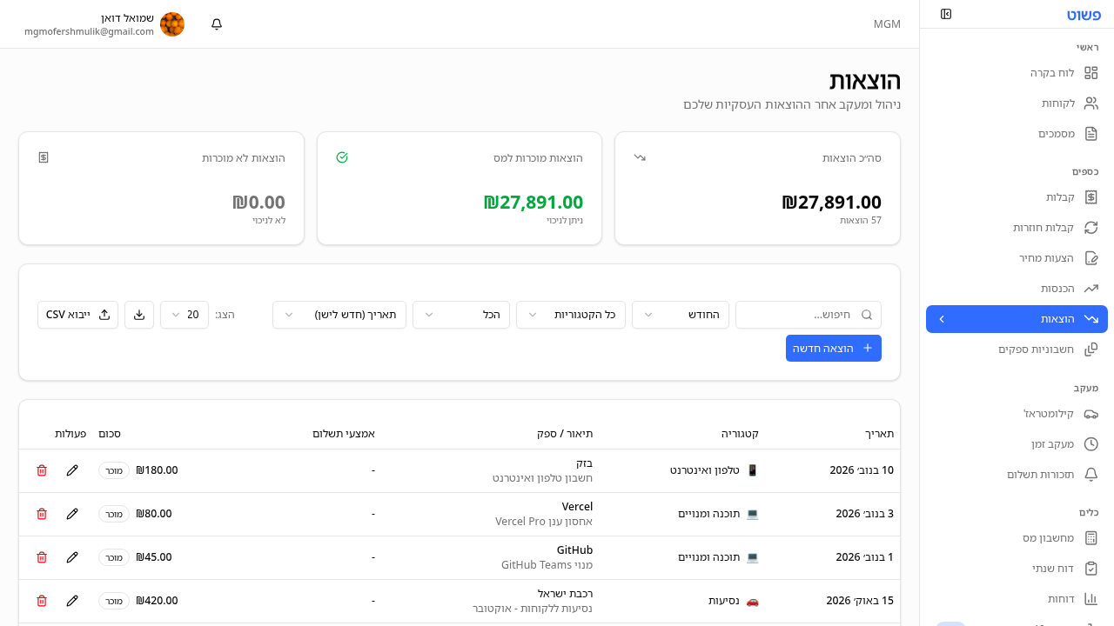Viewport: 1114px width, 626px height.
Task: Collapse the sidebar using the panel toggle icon
Action: [x=946, y=15]
